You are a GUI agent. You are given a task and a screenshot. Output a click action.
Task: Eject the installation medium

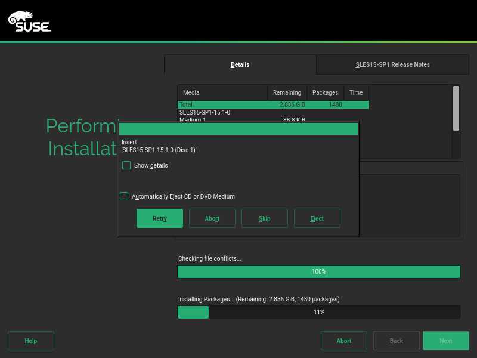317,218
